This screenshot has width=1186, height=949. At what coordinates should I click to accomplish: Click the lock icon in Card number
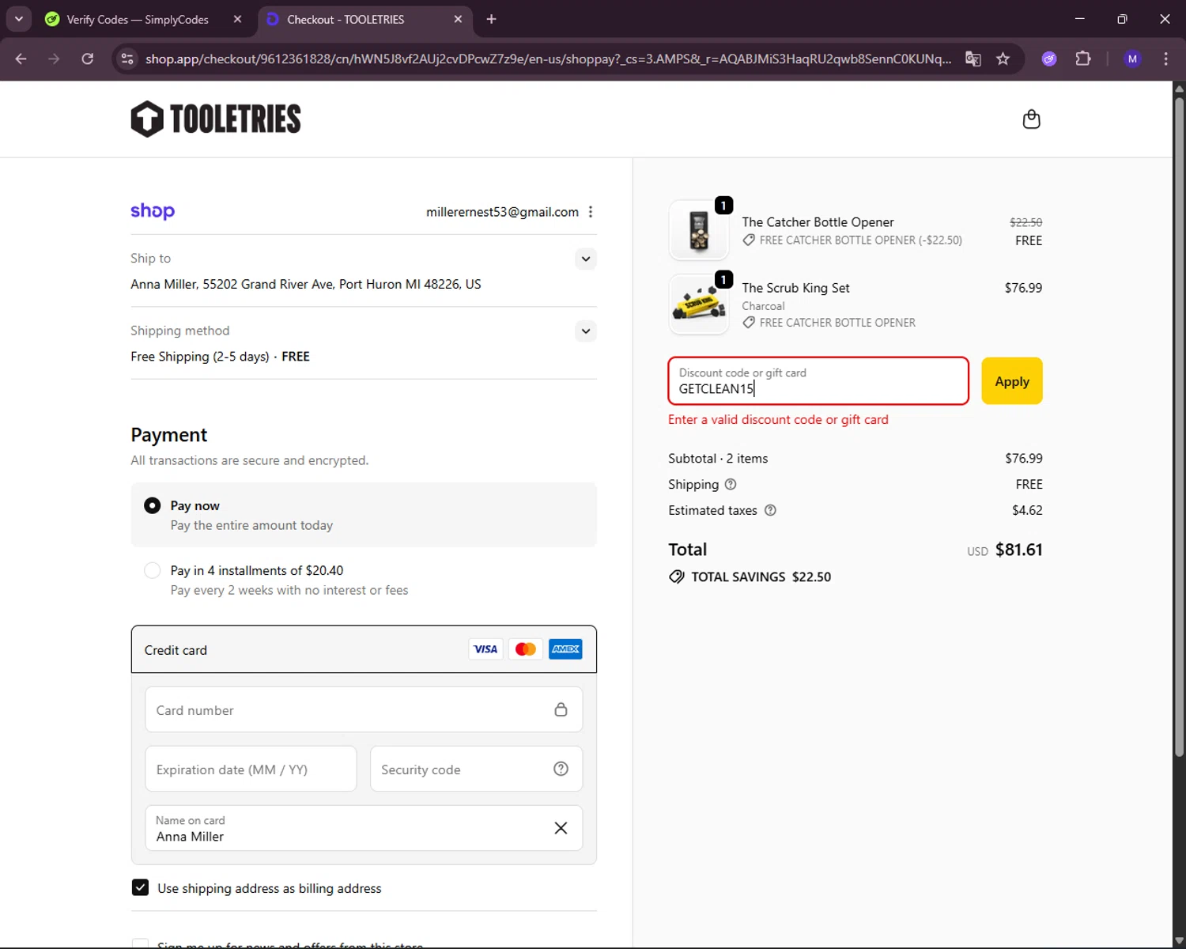(x=561, y=709)
